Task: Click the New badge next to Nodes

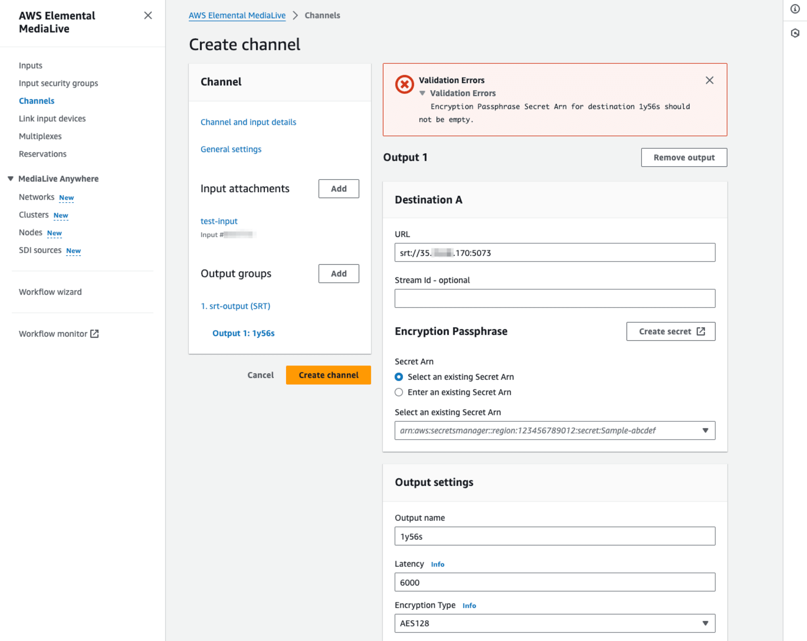Action: click(x=54, y=233)
